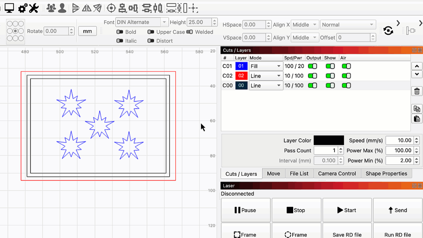The height and width of the screenshot is (238, 423).
Task: Switch to the Move tab
Action: point(273,174)
